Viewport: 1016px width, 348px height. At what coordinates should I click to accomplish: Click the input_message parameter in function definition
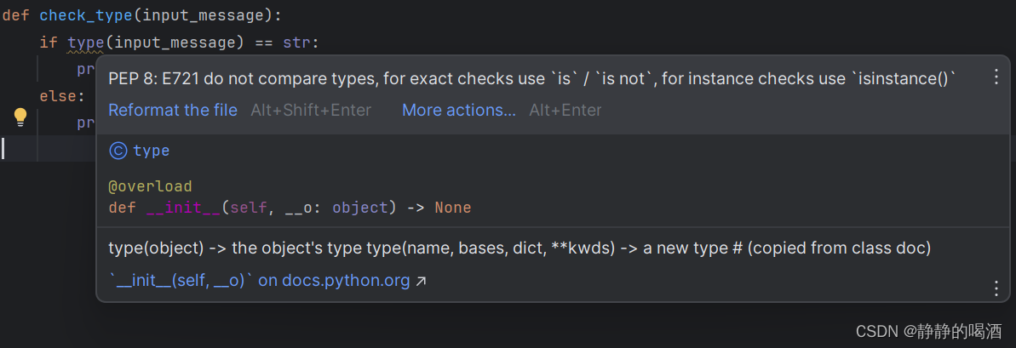pyautogui.click(x=202, y=15)
